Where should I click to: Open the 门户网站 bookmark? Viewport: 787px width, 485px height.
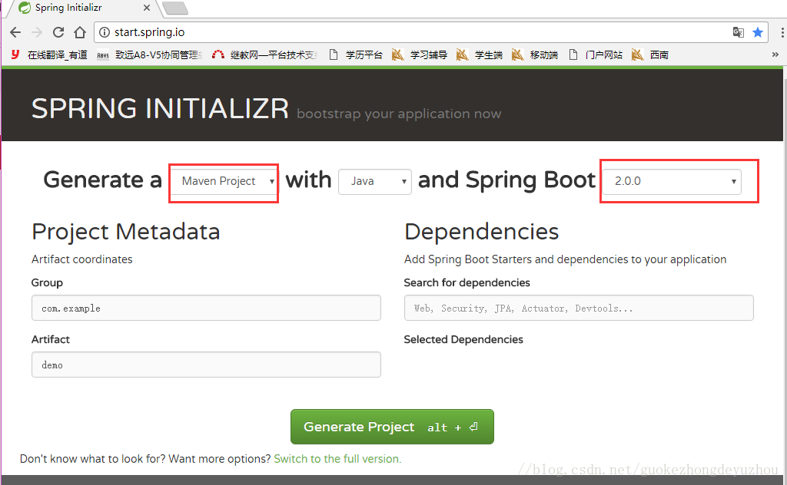point(596,54)
